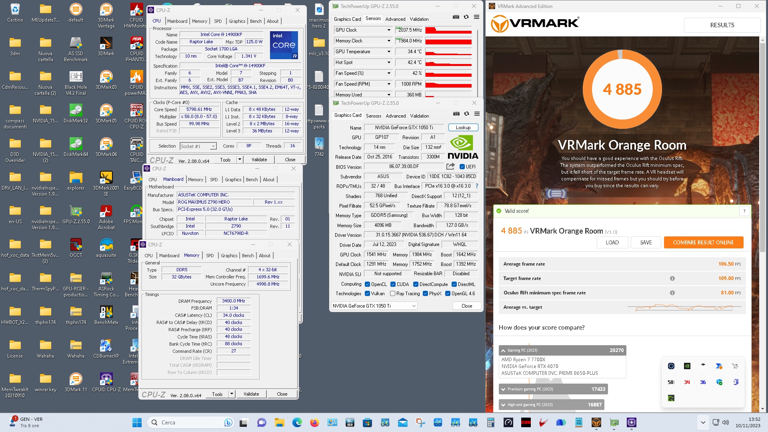Open the 3DMark Vantage desktop shortcut
Viewport: 768px width, 432px height.
click(x=106, y=15)
